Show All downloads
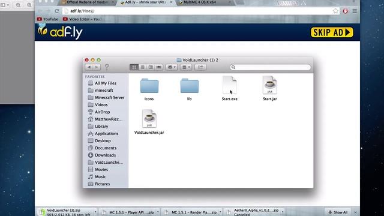Screen dimensions: 384x216 click(x=338, y=212)
